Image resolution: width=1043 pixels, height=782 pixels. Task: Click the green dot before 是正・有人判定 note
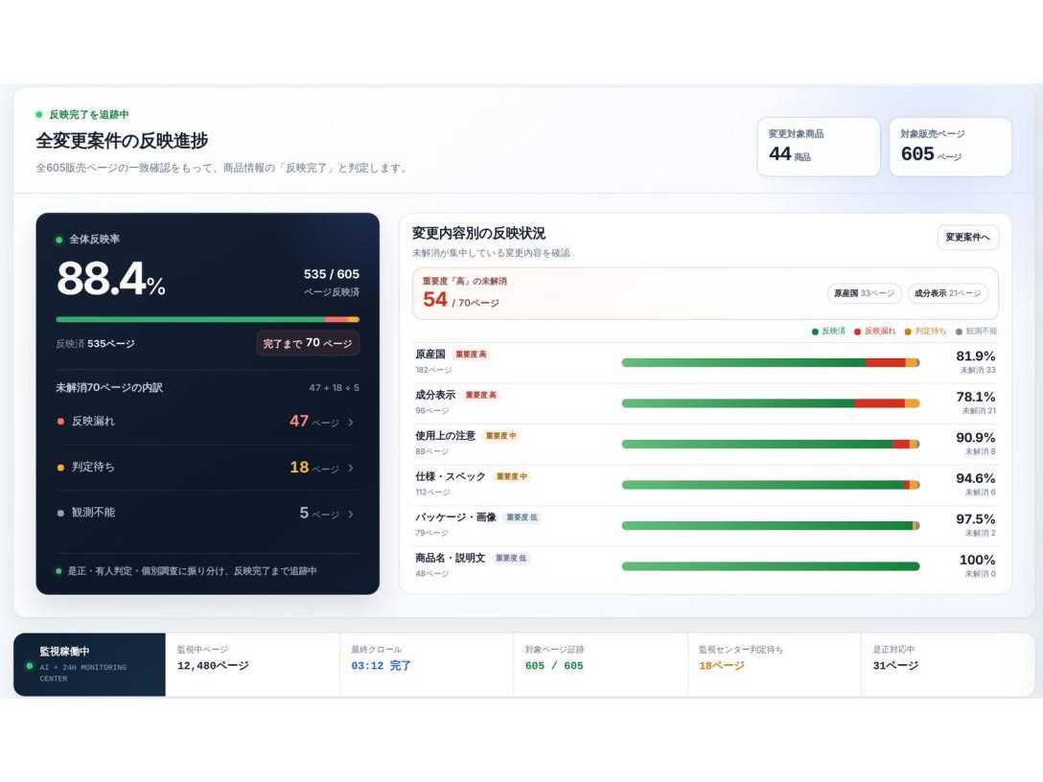point(59,571)
